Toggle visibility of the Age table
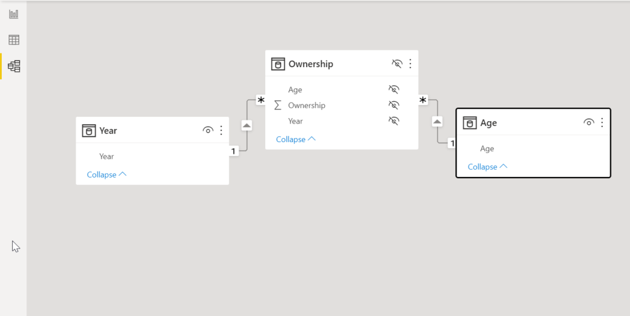The height and width of the screenshot is (316, 630). [589, 122]
